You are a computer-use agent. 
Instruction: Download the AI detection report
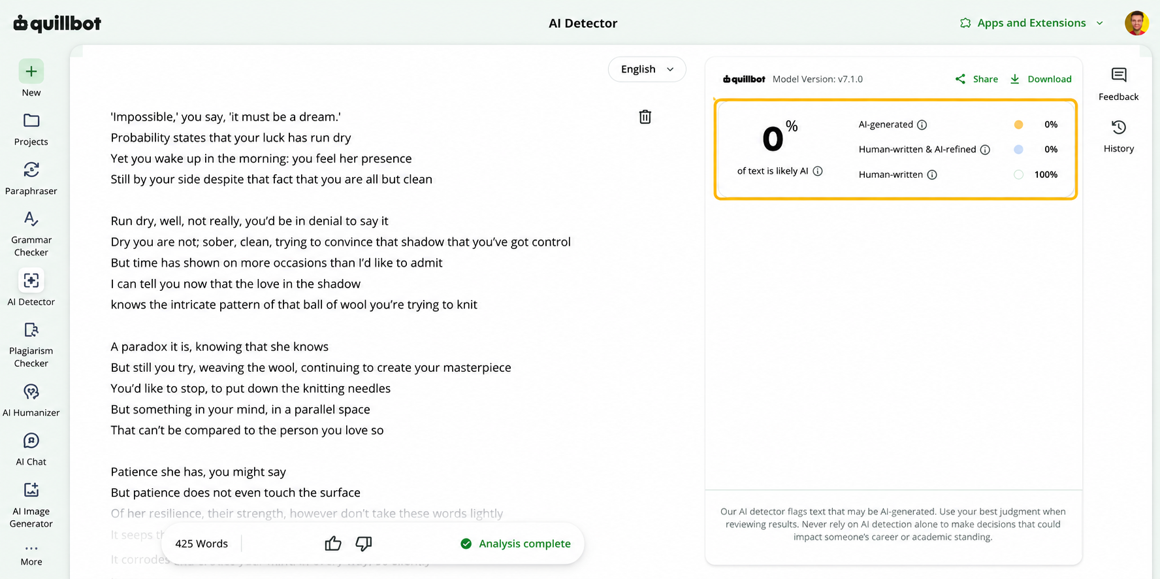(x=1040, y=79)
